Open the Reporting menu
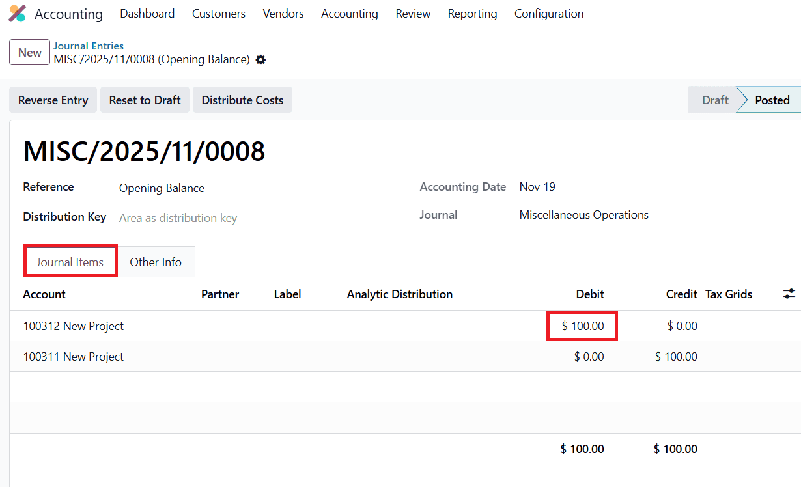Screen dimensions: 801x487 point(472,13)
